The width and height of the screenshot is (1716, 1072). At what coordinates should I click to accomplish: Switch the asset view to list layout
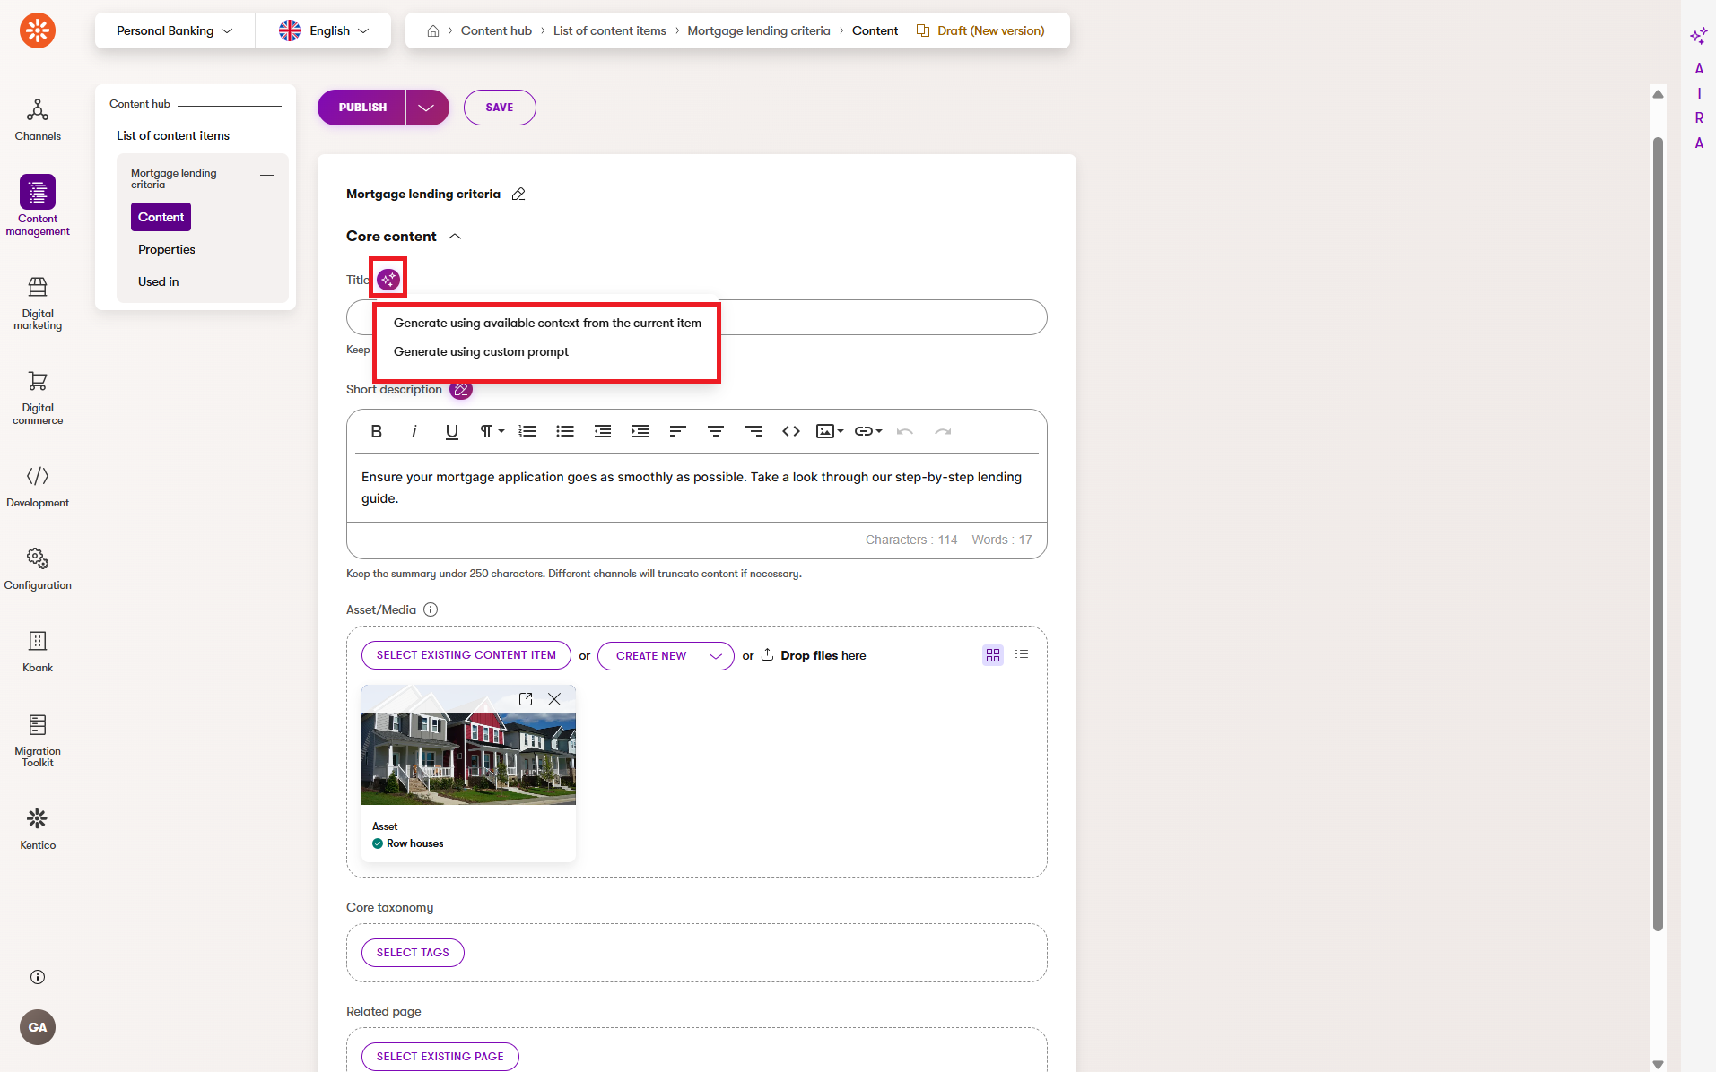point(1022,655)
